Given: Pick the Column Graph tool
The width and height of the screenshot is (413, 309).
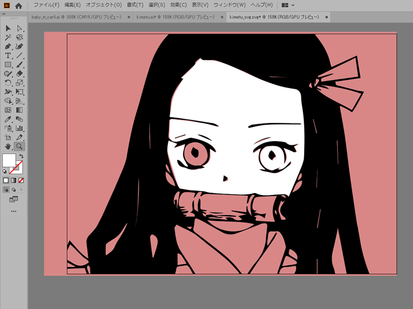Looking at the screenshot, I should 19,128.
